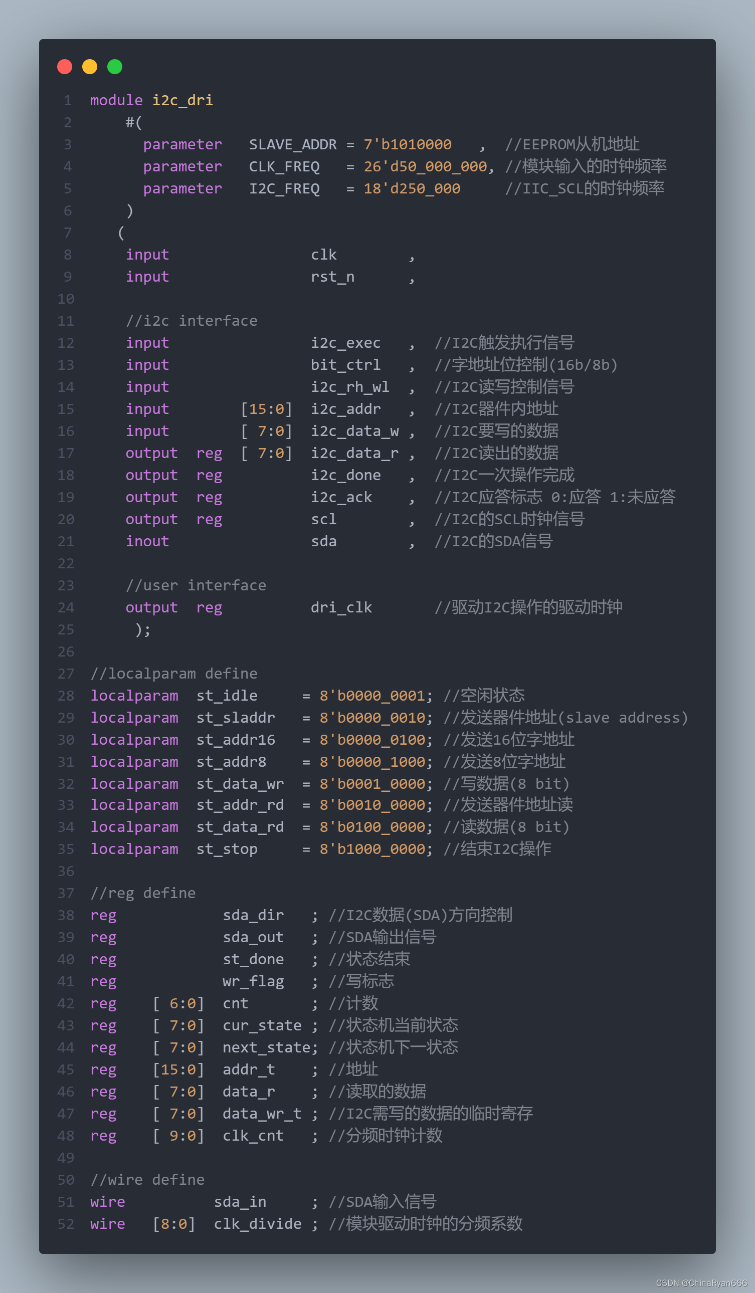
Task: Click value 26'd50_000_000
Action: 426,167
